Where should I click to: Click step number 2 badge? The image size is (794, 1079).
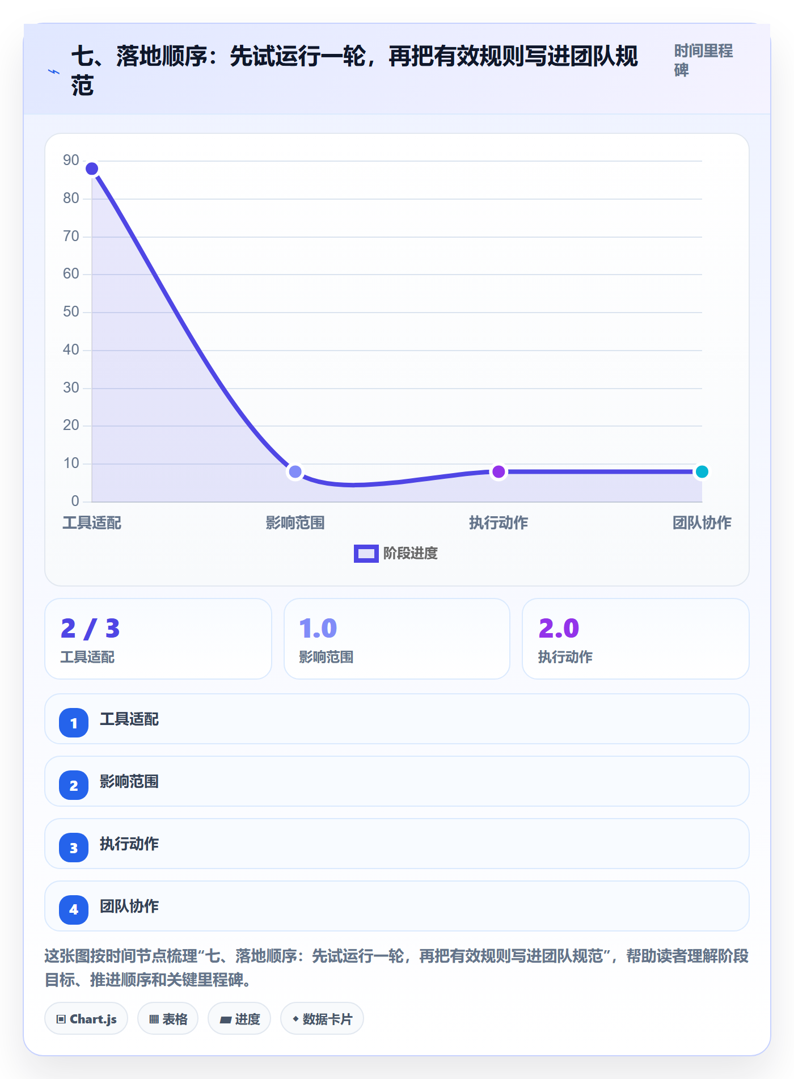[x=74, y=785]
